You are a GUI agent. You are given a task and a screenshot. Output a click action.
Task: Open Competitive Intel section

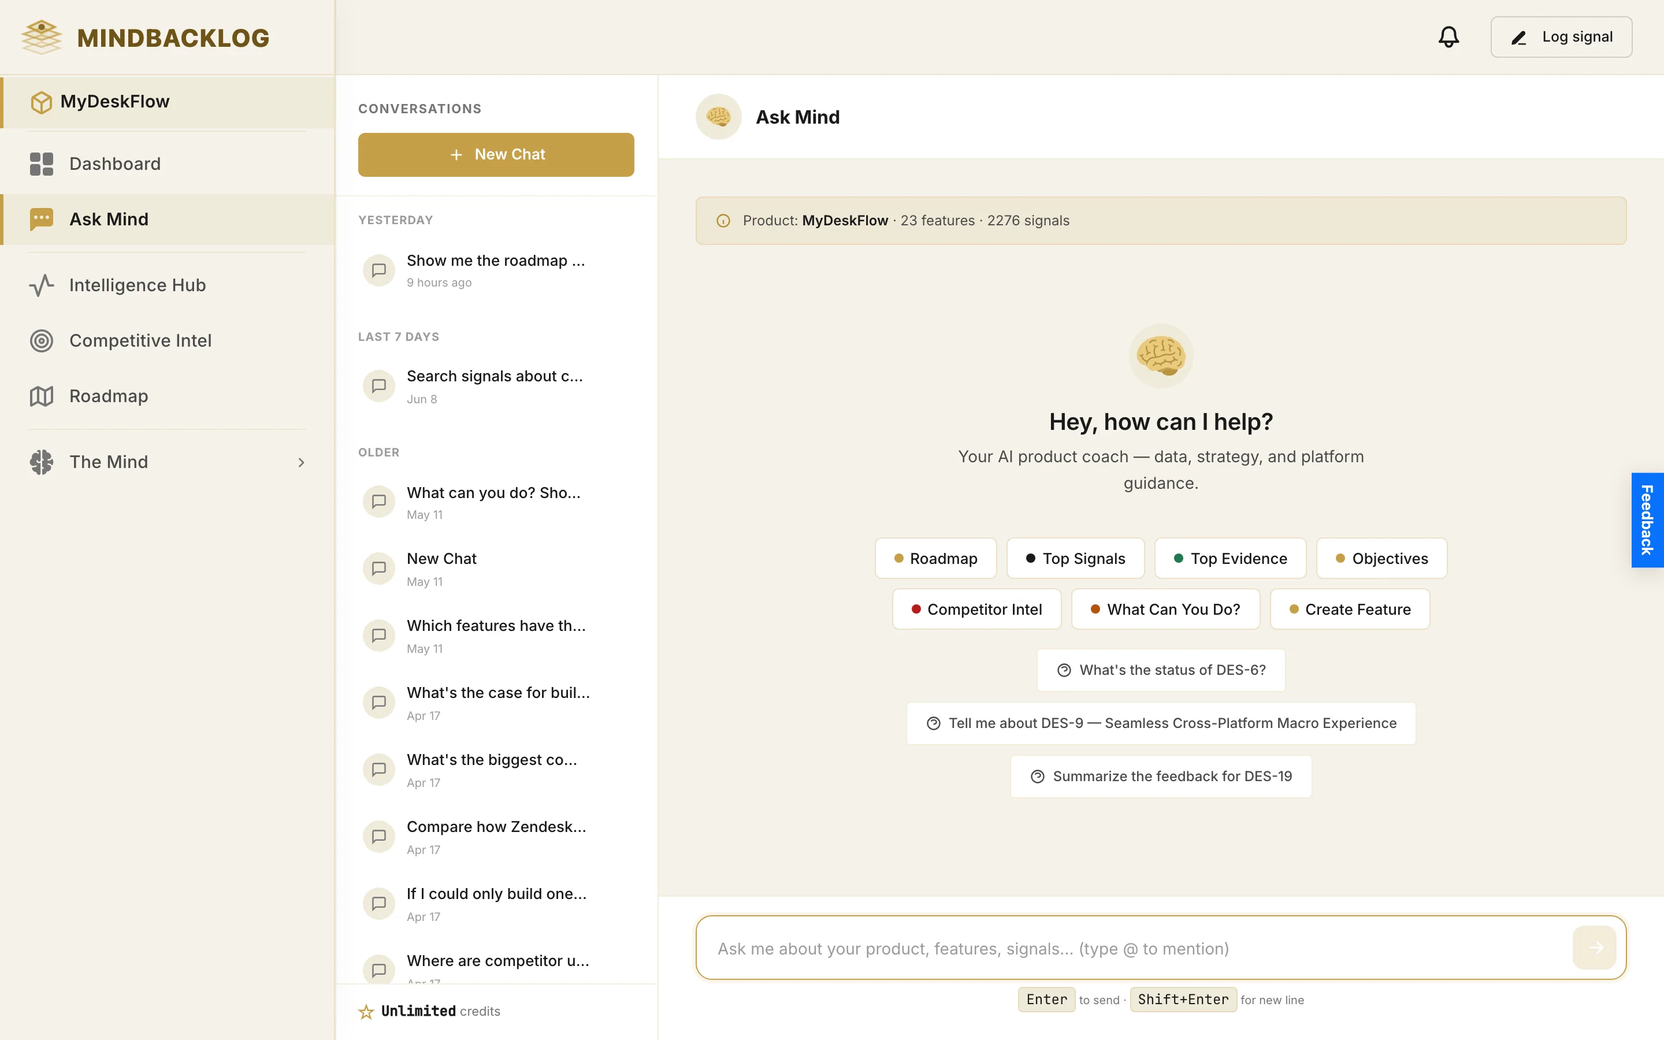tap(168, 340)
